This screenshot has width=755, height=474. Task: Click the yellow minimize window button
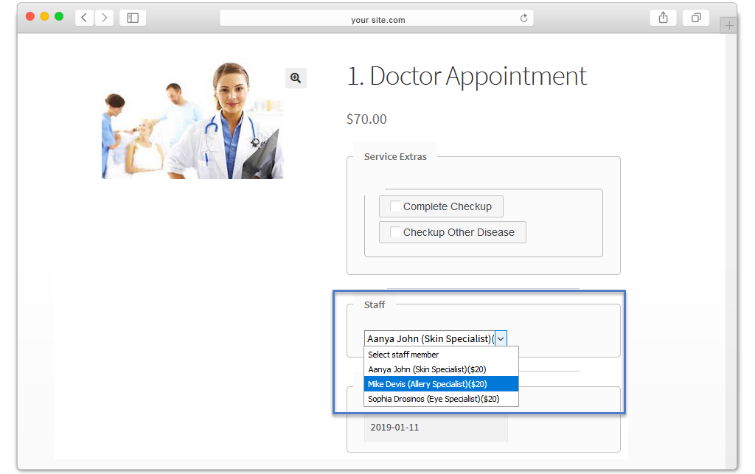click(44, 16)
